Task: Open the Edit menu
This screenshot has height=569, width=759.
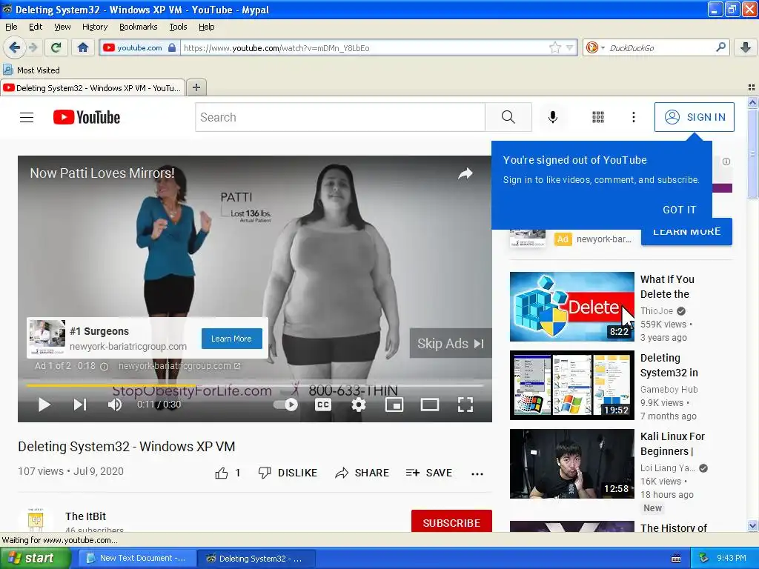Action: [x=36, y=27]
